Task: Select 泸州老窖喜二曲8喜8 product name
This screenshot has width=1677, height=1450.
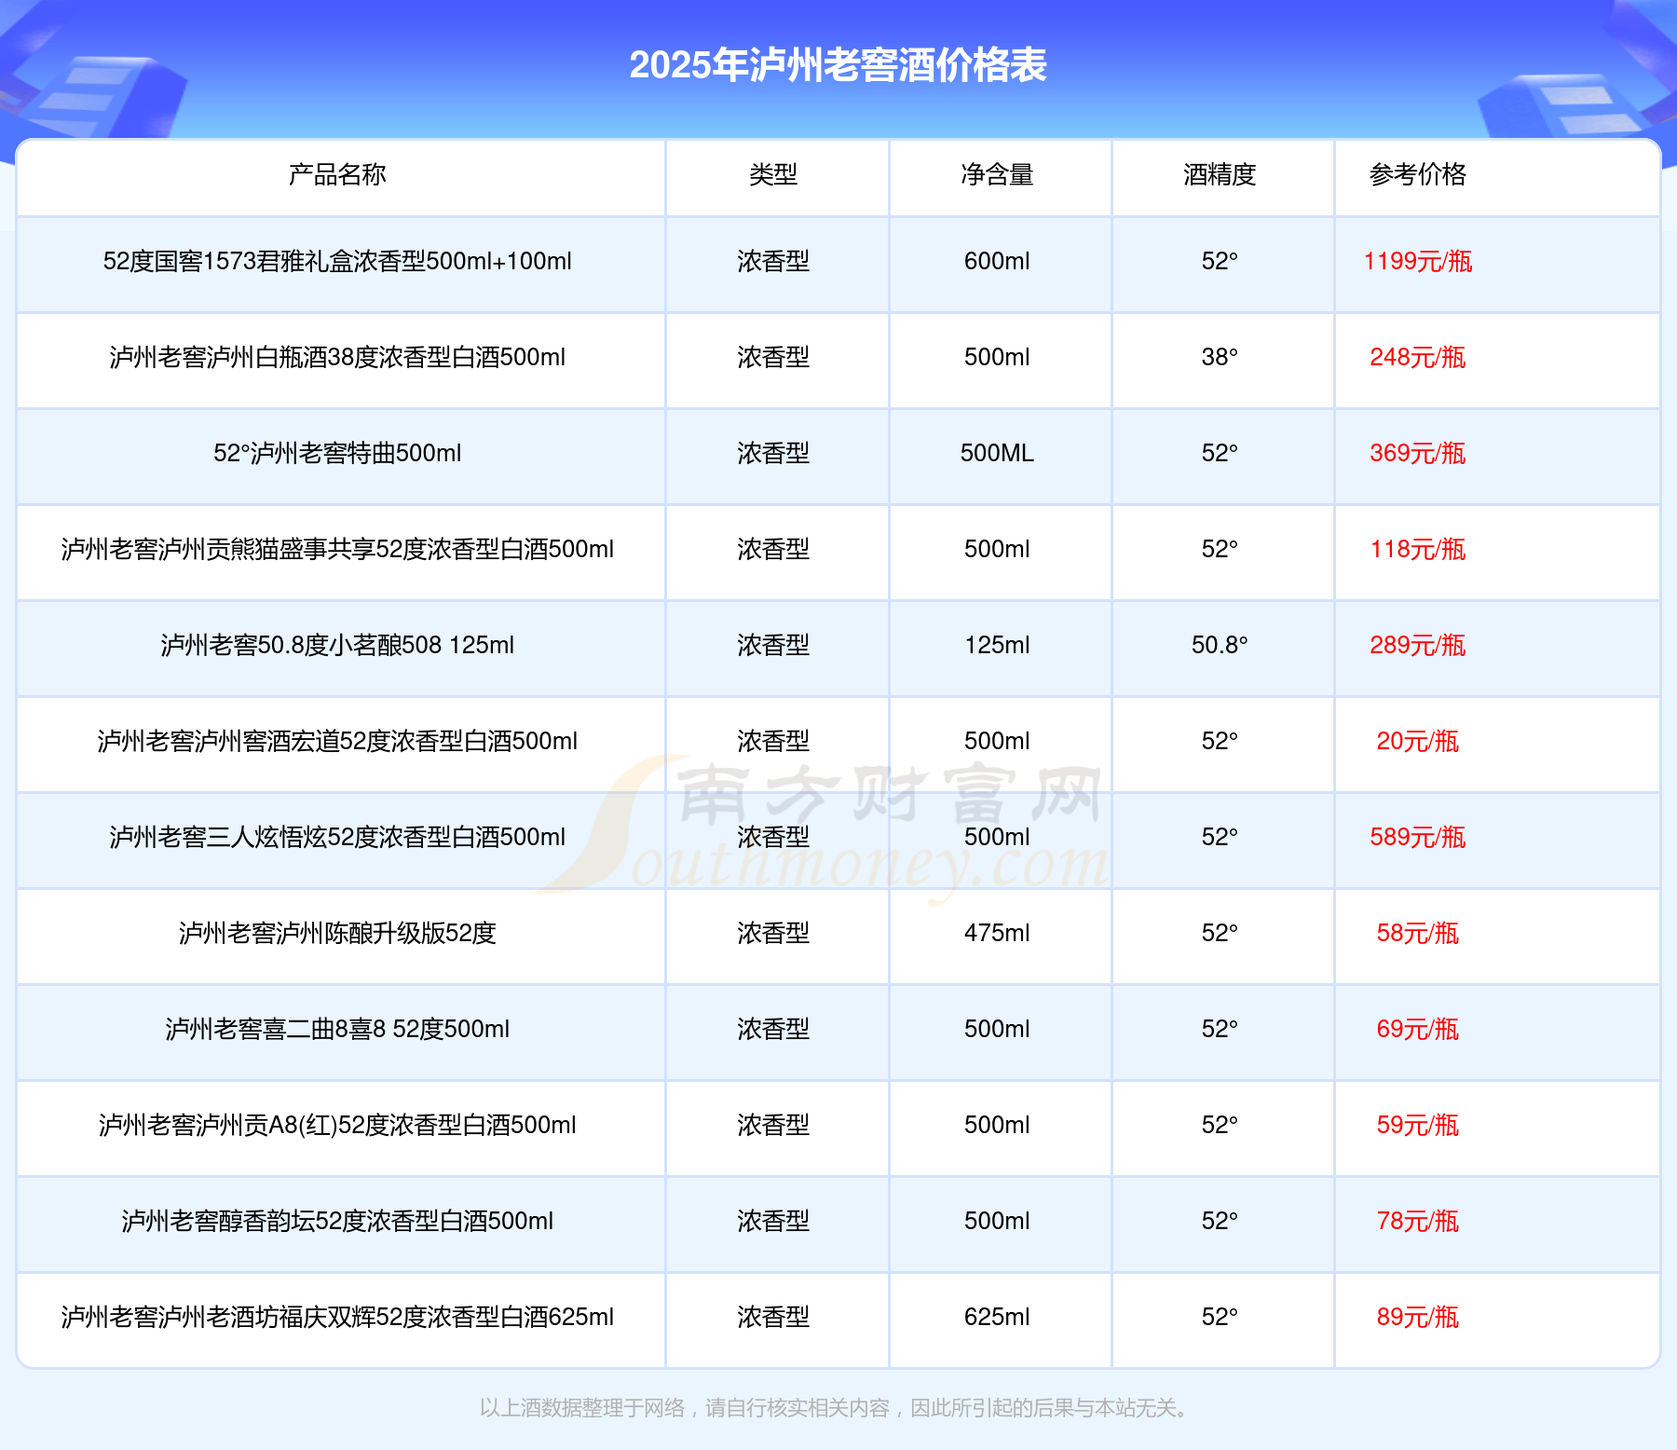Action: pyautogui.click(x=337, y=1029)
